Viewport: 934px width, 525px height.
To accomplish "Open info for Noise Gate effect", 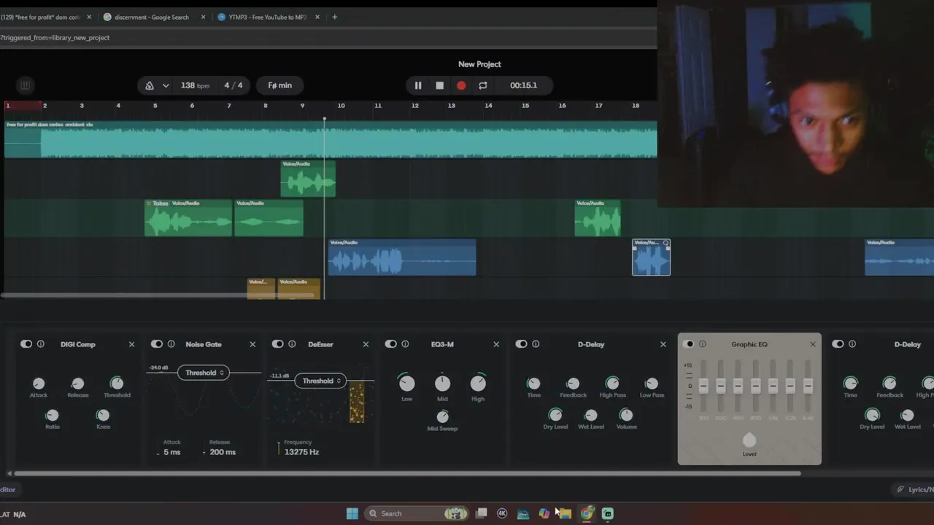I will click(x=171, y=344).
